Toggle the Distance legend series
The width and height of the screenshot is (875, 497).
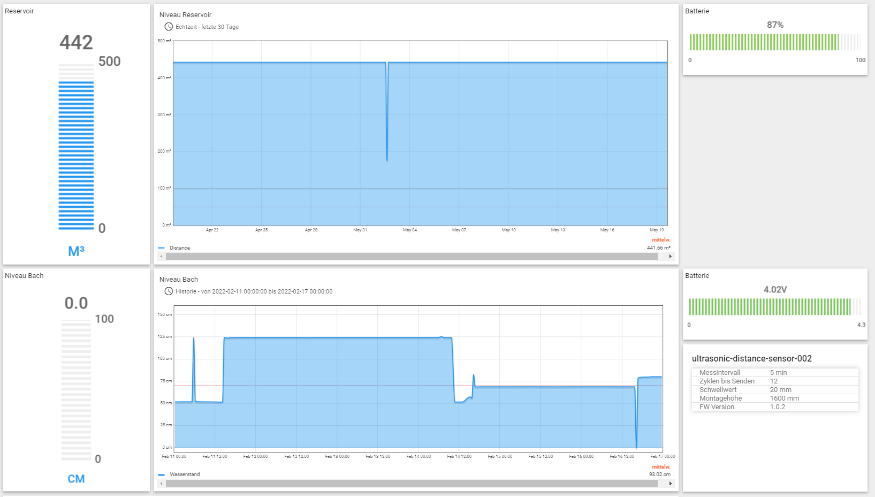point(179,248)
